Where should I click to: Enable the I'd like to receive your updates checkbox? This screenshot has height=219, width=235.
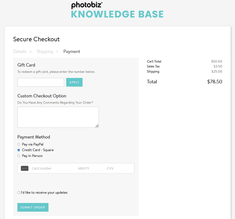[x=18, y=192]
